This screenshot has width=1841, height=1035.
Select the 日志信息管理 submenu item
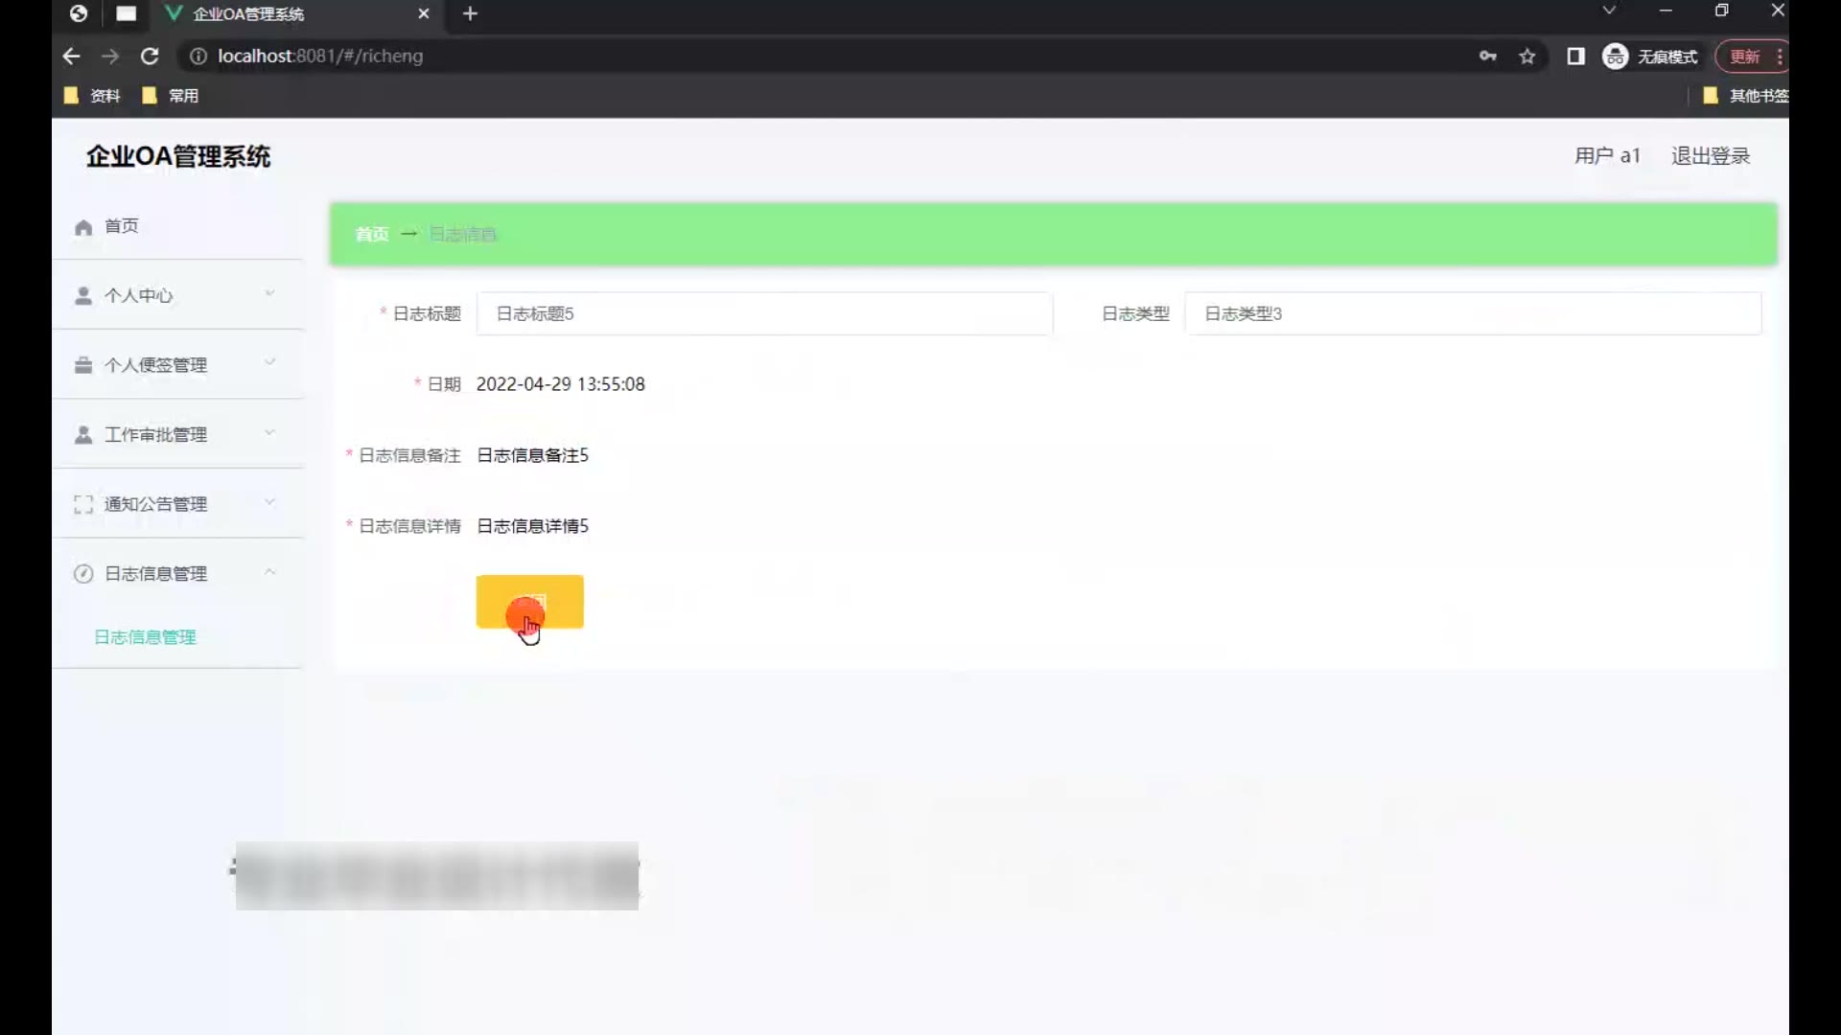[x=145, y=637]
